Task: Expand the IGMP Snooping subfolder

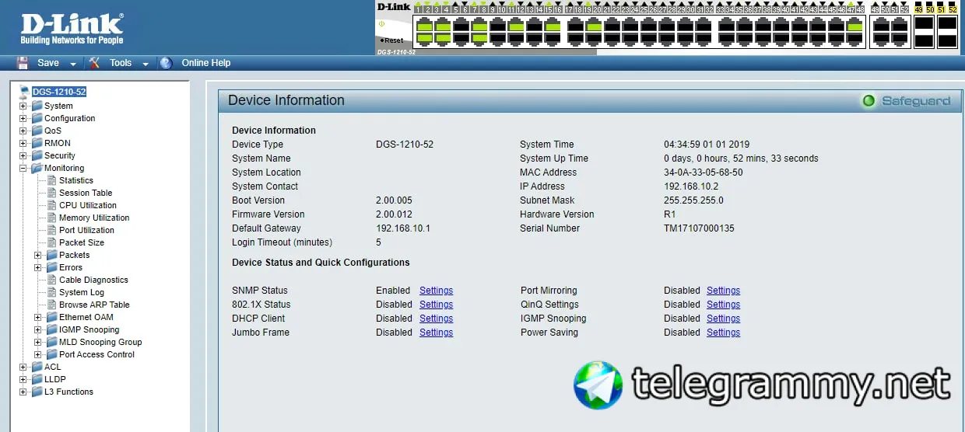Action: point(38,329)
